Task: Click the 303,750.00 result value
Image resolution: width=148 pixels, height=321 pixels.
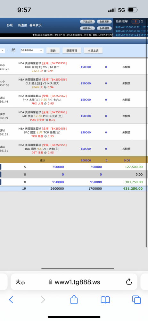Action: [x=134, y=182]
